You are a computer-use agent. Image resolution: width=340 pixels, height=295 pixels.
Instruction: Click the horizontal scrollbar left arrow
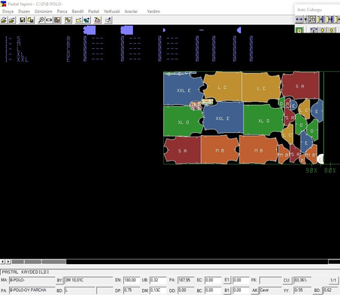click(x=2, y=262)
